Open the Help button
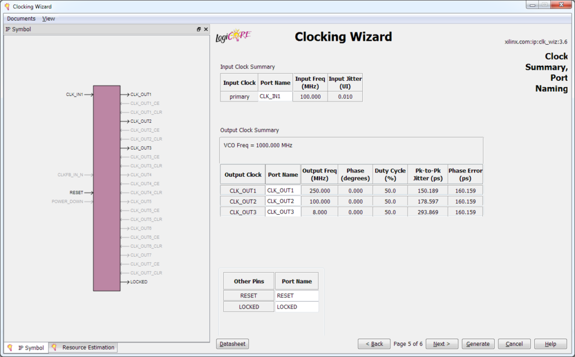 [x=550, y=344]
